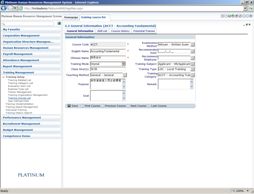Click the red refresh arrows toolbar icon
This screenshot has width=254, height=194.
coord(240,16)
